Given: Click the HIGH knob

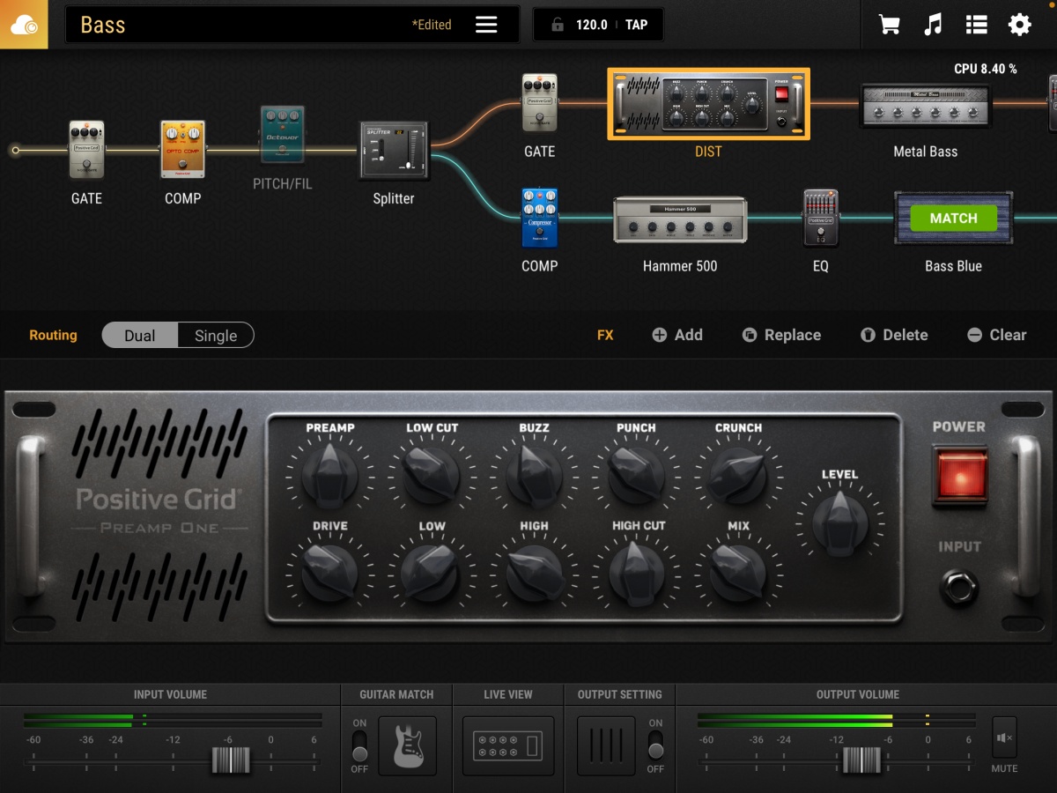Looking at the screenshot, I should click(x=534, y=572).
